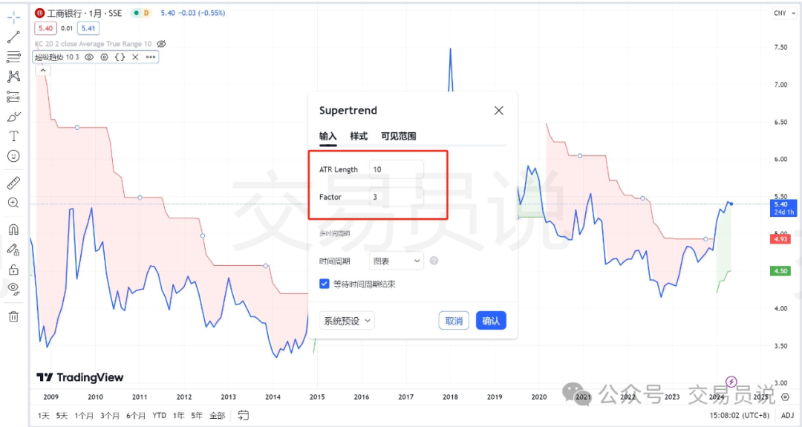
Task: Switch to the 可见范围 tab
Action: pyautogui.click(x=399, y=136)
